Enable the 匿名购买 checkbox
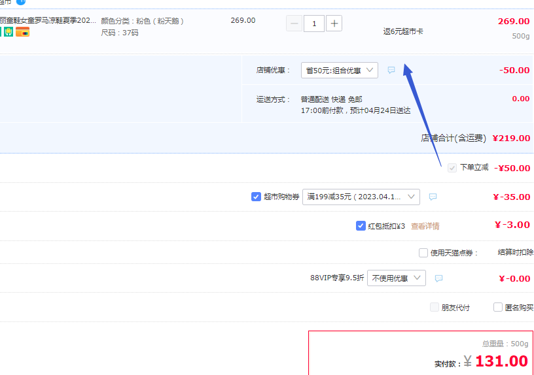This screenshot has width=534, height=375. coord(498,307)
